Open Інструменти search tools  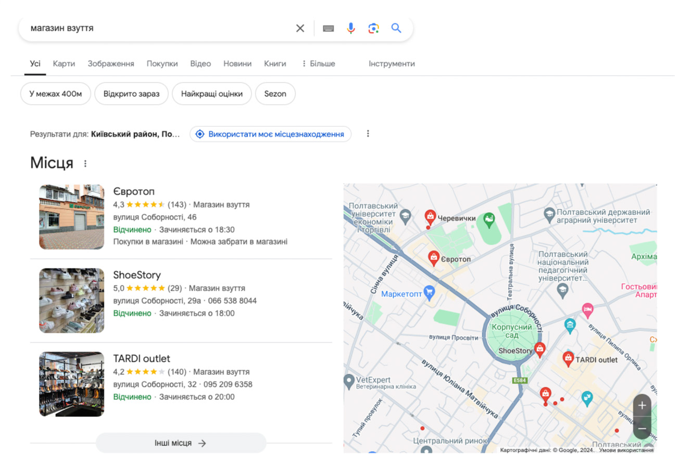tap(392, 63)
